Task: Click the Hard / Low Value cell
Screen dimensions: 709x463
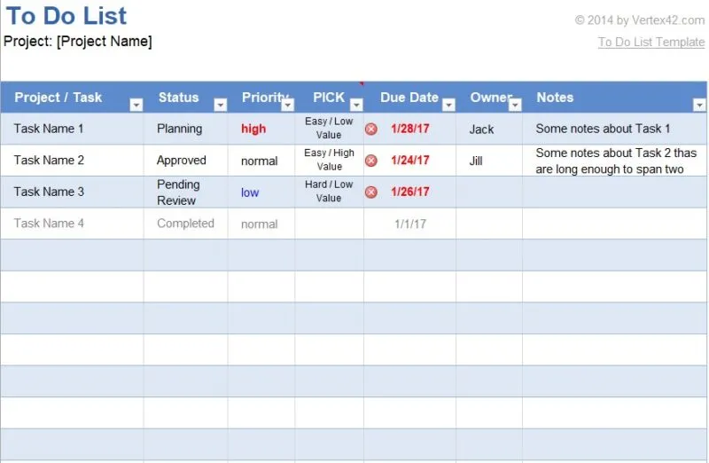Action: tap(329, 192)
